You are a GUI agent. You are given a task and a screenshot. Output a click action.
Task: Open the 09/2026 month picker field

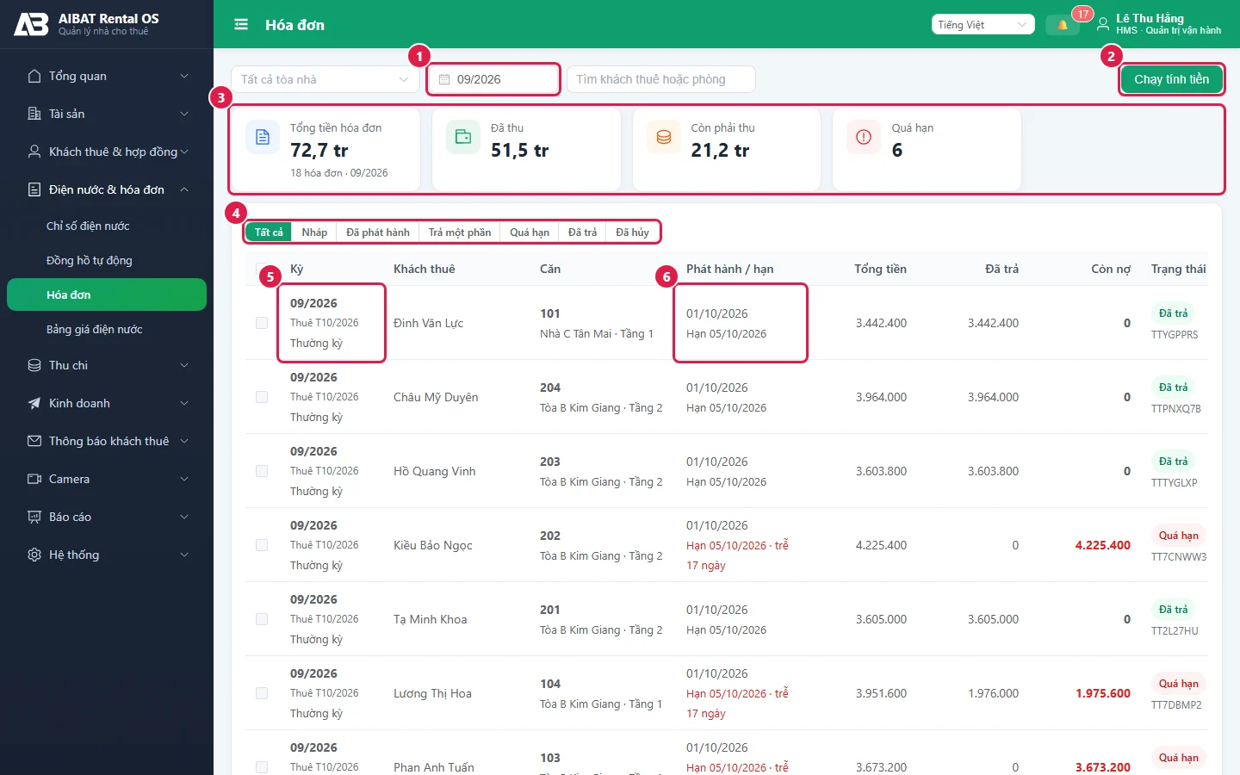(x=493, y=79)
